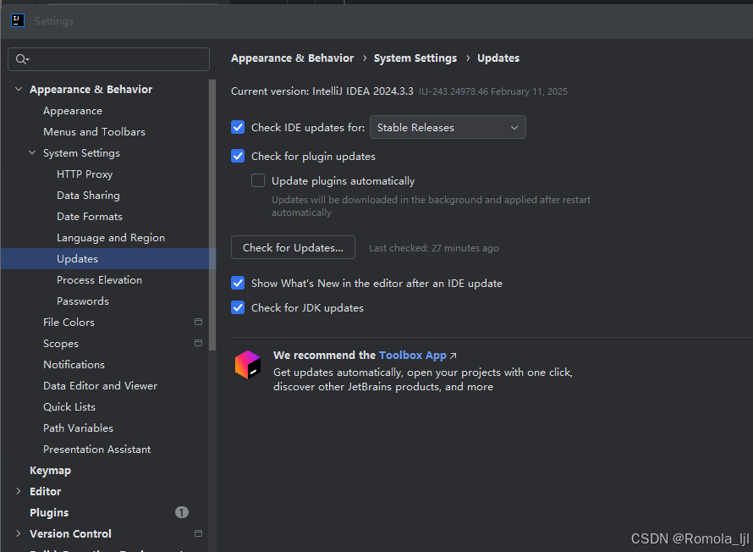The image size is (753, 552).
Task: Click Updates in the breadcrumb
Action: click(x=498, y=58)
